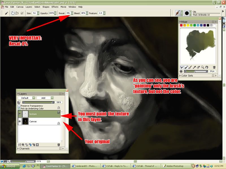Select the Freehand Strokes icon in property bar
226x169 pixels.
[13, 13]
